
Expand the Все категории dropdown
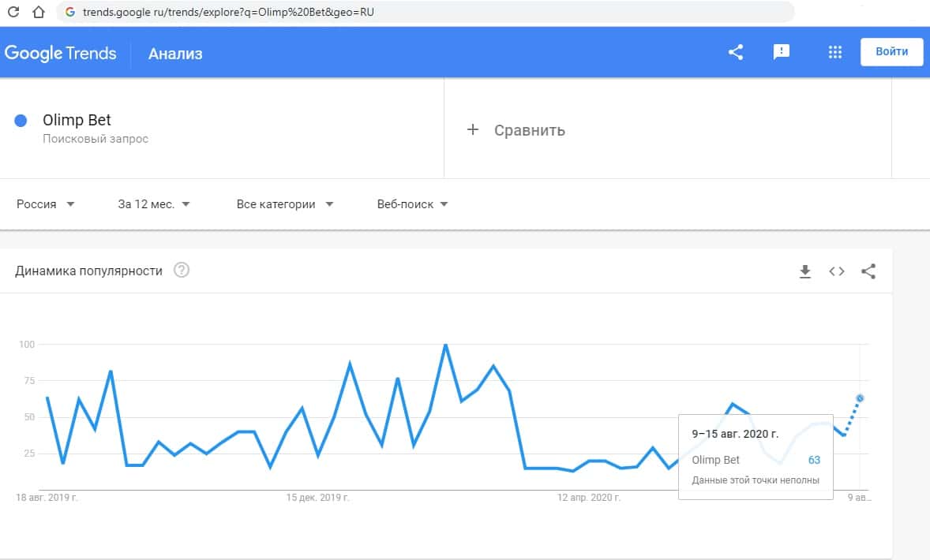(x=284, y=204)
